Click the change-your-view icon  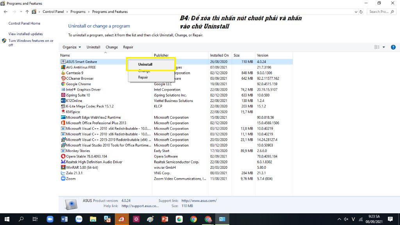pyautogui.click(x=377, y=47)
